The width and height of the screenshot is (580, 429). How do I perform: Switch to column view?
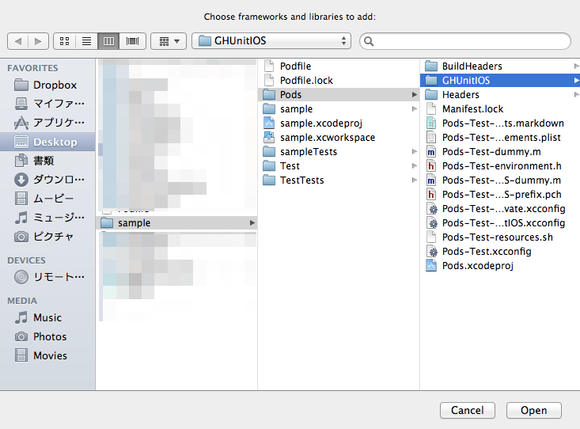pyautogui.click(x=108, y=41)
